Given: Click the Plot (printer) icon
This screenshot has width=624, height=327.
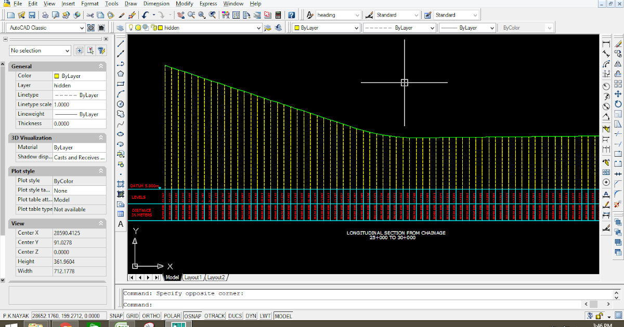Looking at the screenshot, I should coord(46,15).
